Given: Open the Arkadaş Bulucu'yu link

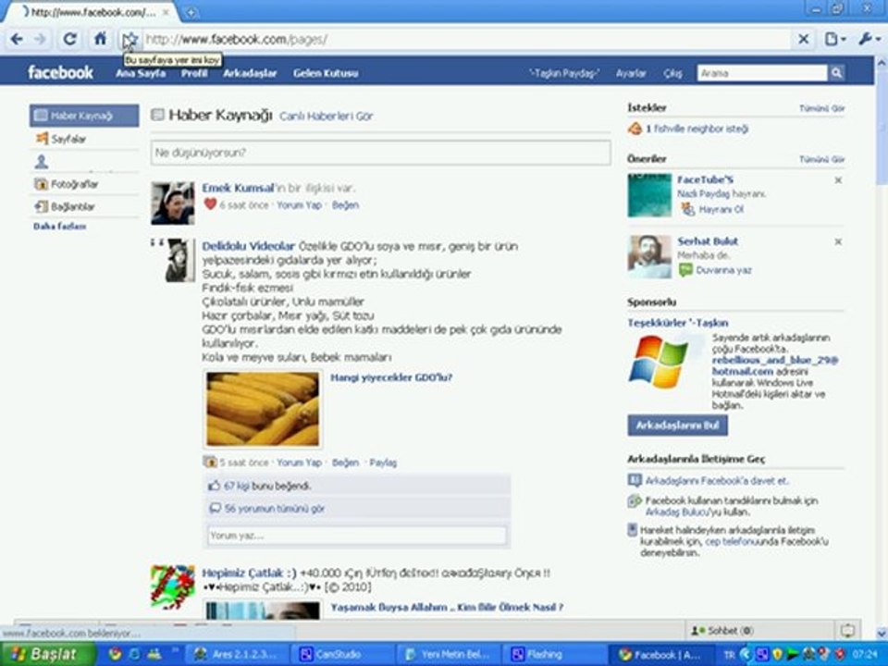Looking at the screenshot, I should (x=679, y=512).
